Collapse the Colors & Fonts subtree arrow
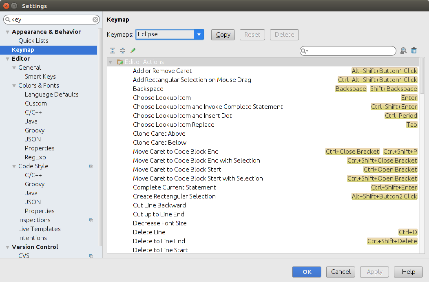This screenshot has height=282, width=429. pyautogui.click(x=14, y=86)
